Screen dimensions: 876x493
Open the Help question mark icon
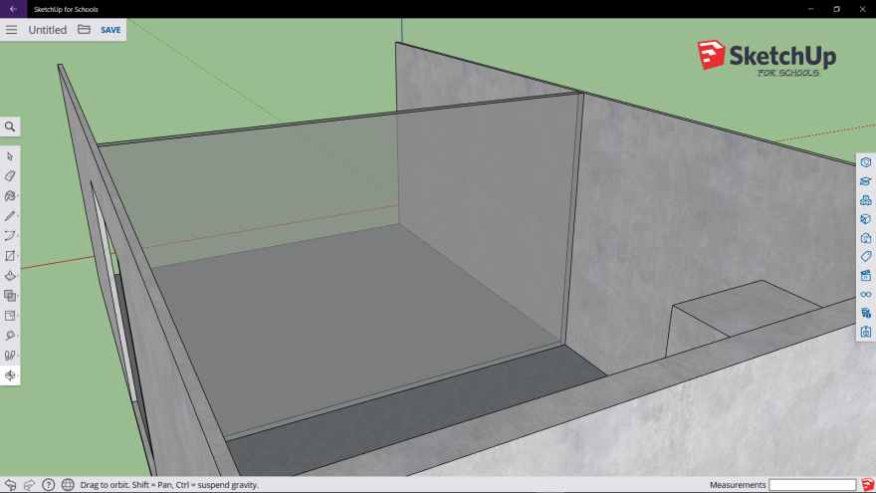(48, 485)
